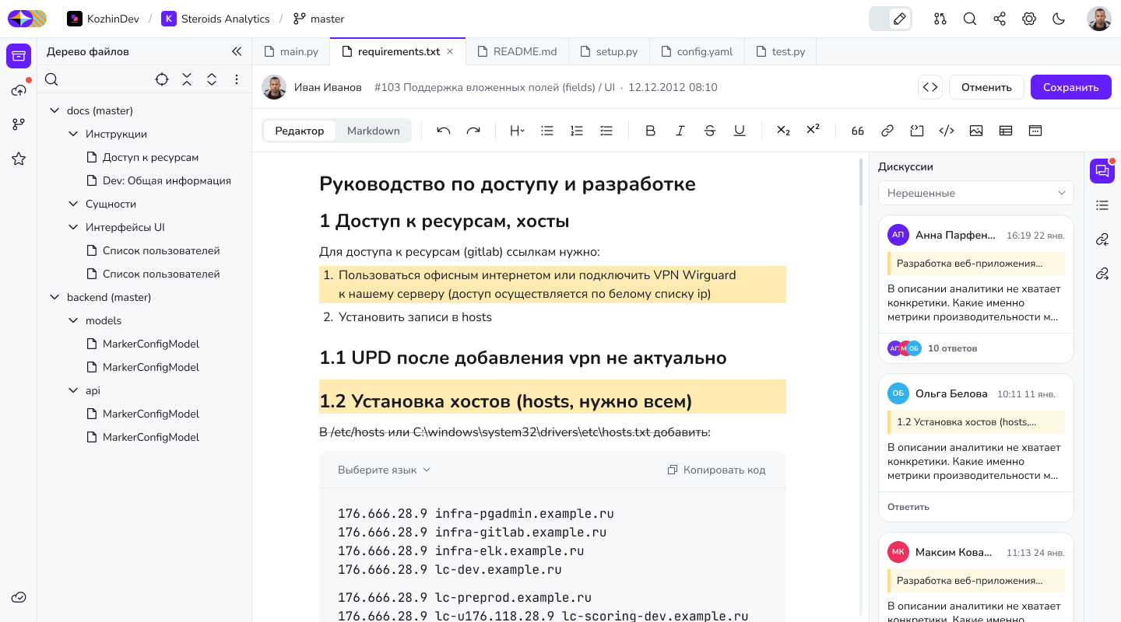Collapse the Инструкции folder
1121x622 pixels.
tap(73, 134)
